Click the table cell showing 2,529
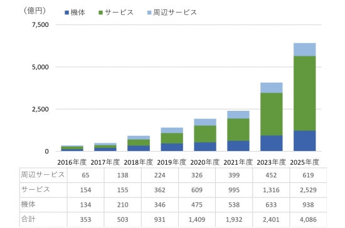This screenshot has height=228, width=345. 308,190
